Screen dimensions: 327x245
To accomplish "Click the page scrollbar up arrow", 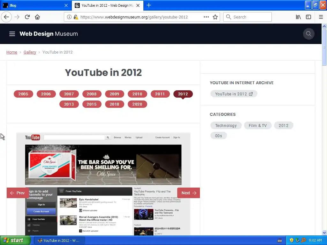I will click(x=324, y=26).
